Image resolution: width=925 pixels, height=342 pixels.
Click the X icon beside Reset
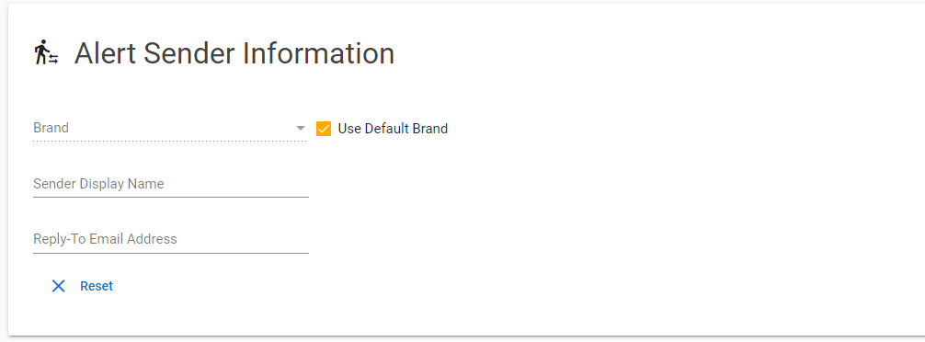coord(58,286)
